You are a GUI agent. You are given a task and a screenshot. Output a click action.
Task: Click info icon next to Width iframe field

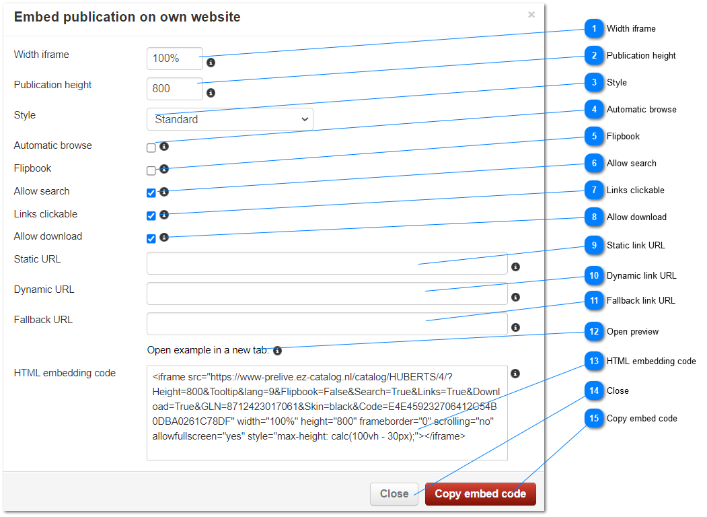click(x=211, y=63)
